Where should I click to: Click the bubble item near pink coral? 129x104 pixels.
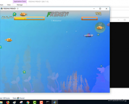click(x=101, y=66)
